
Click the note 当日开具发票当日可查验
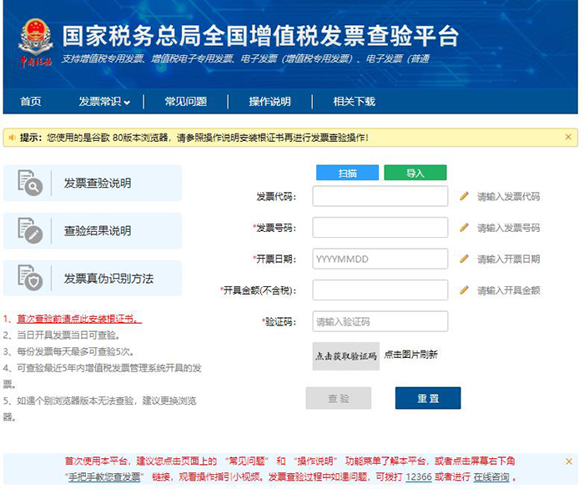tap(68, 335)
